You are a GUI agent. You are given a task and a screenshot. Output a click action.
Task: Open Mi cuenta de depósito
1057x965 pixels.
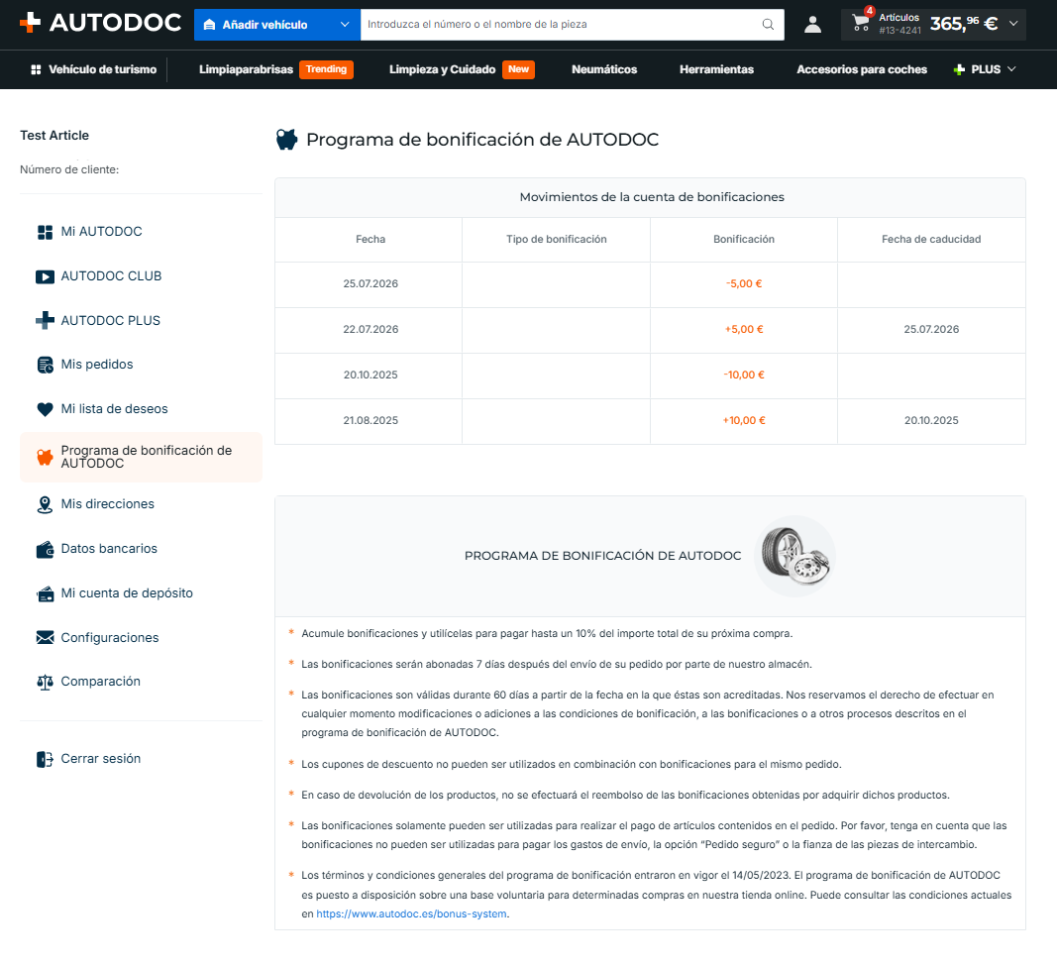click(x=127, y=592)
